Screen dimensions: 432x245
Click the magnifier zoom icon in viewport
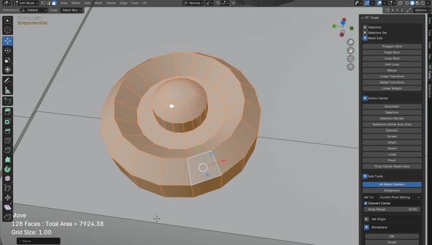click(x=350, y=43)
